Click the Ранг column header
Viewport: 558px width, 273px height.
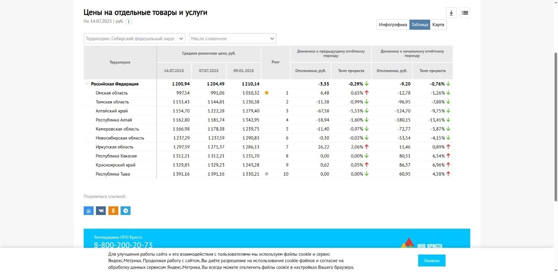[276, 62]
